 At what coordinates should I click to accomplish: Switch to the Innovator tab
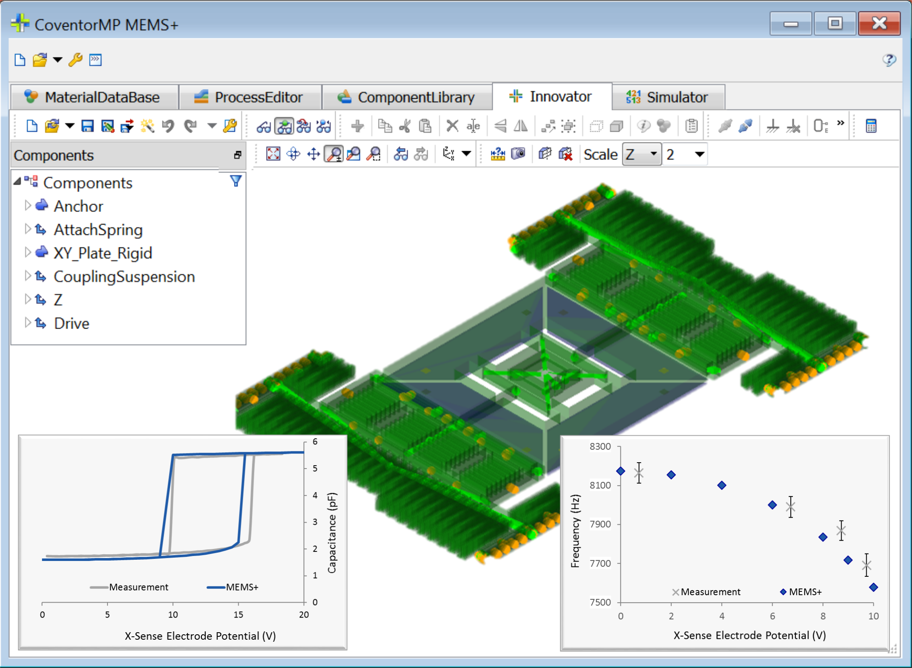coord(552,97)
